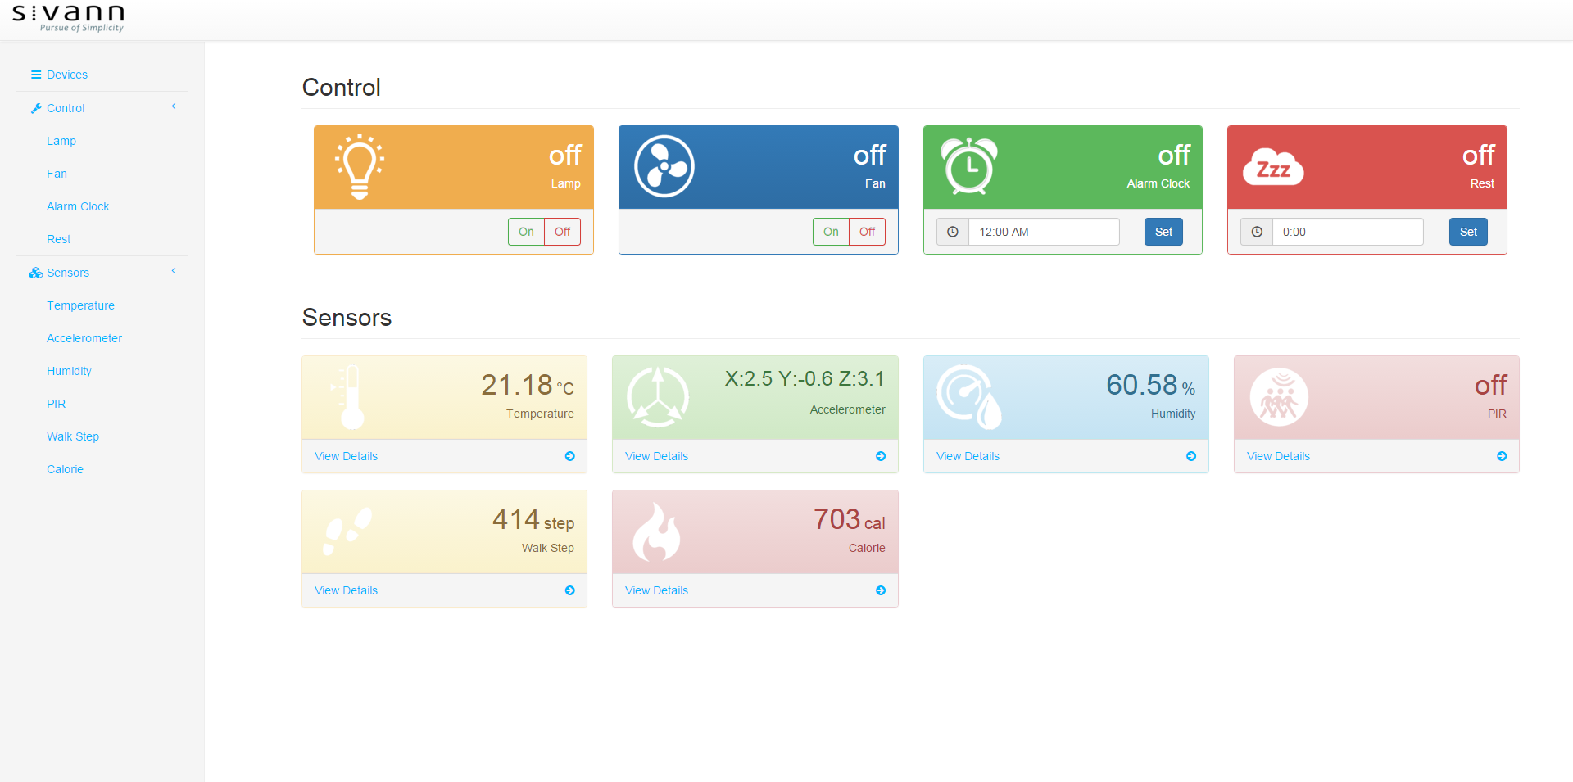Click the alarm clock icon on green card
The width and height of the screenshot is (1573, 782).
969,166
